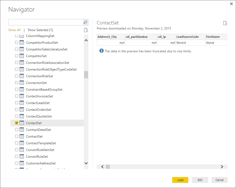236x188 pixels.
Task: Click the preview refresh icon beside ContactSet title
Action: [x=225, y=23]
